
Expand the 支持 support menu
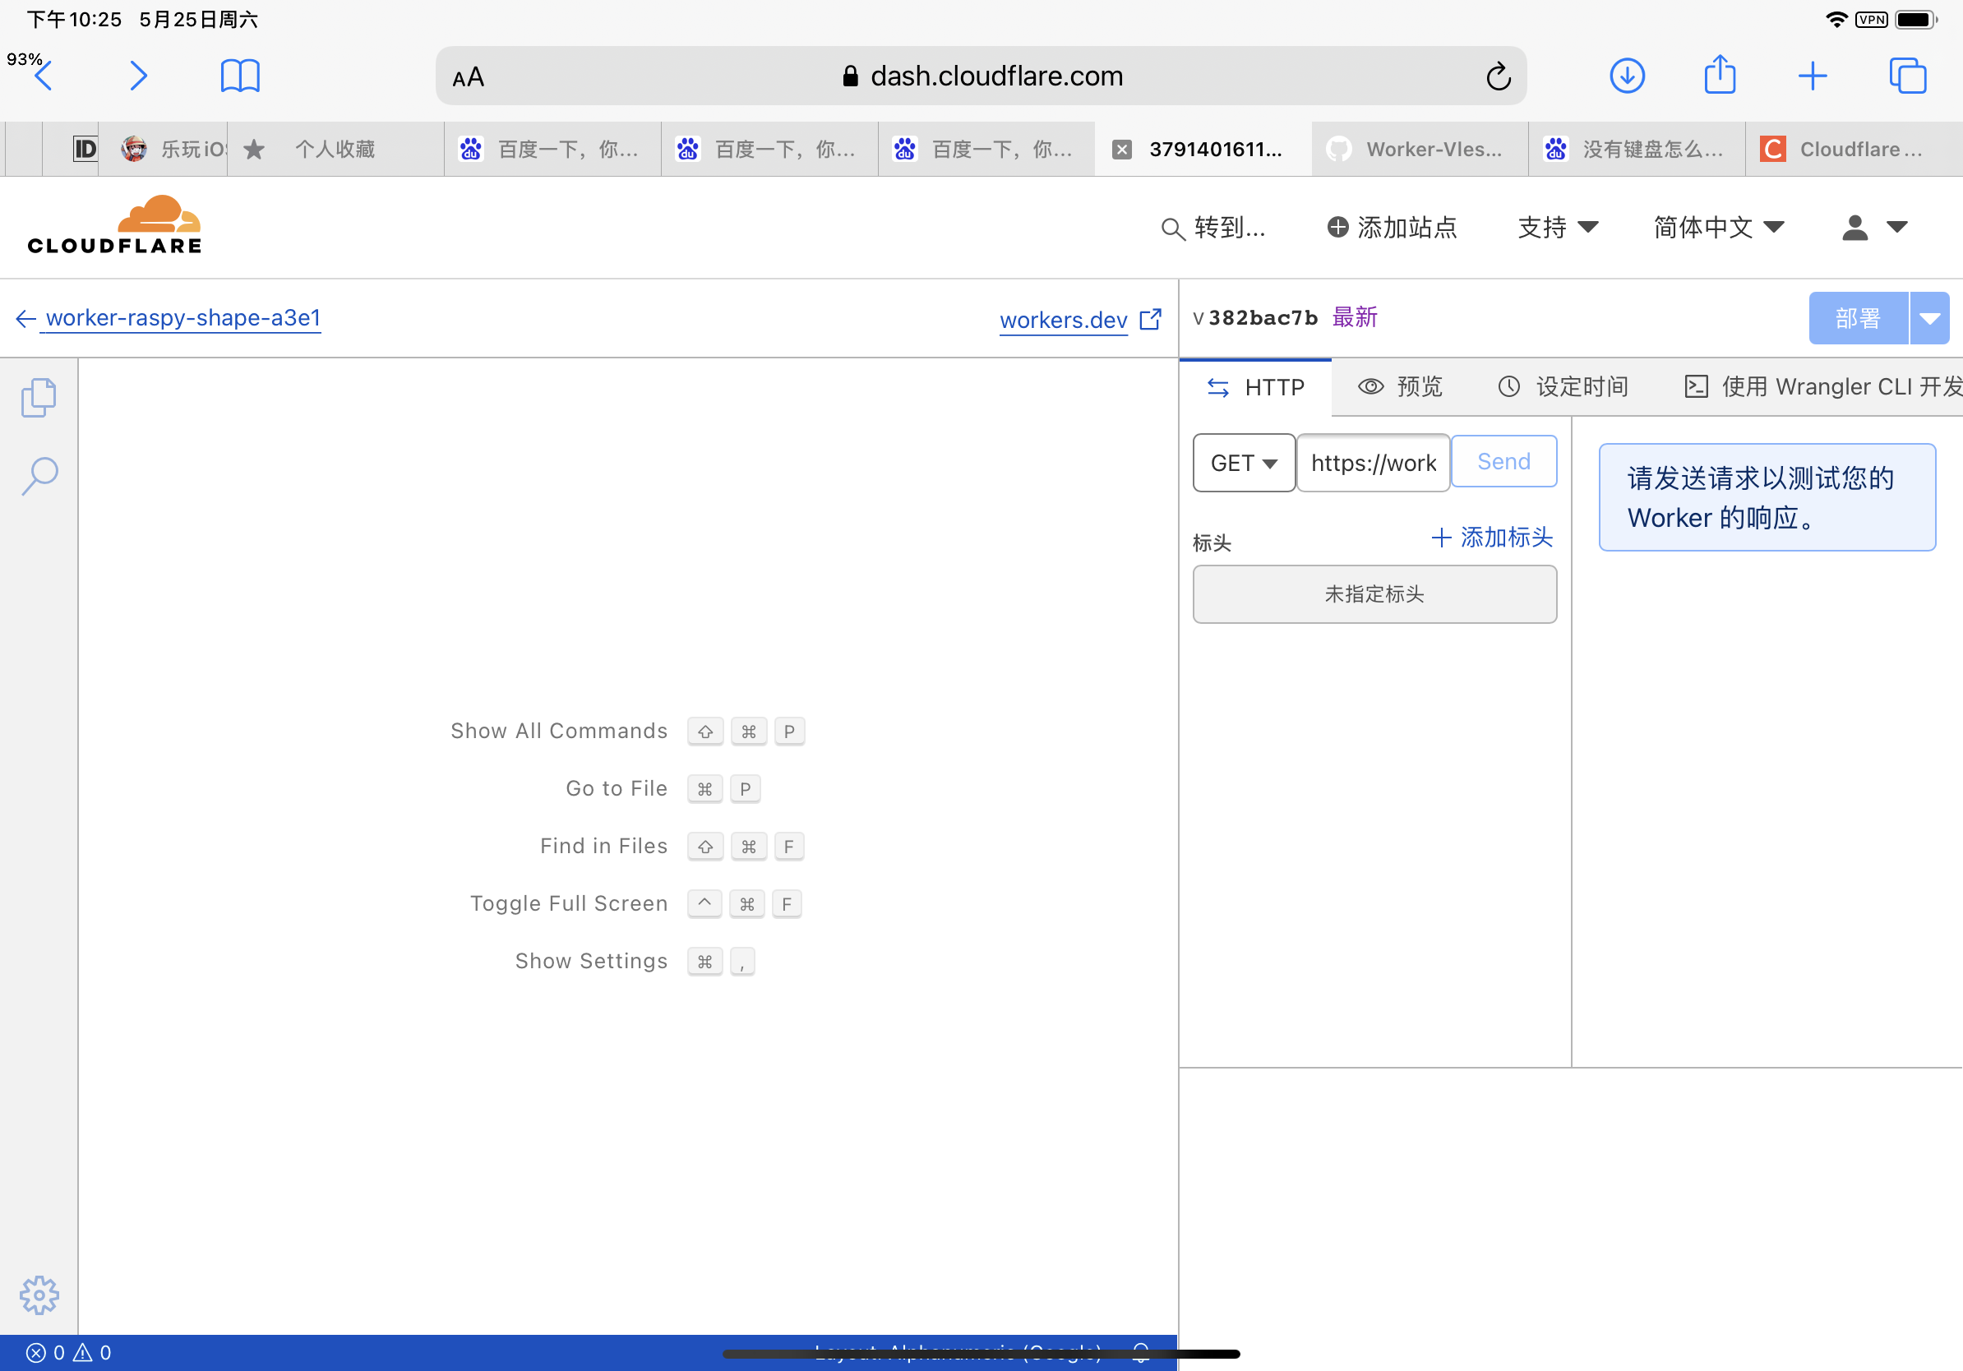pyautogui.click(x=1557, y=228)
